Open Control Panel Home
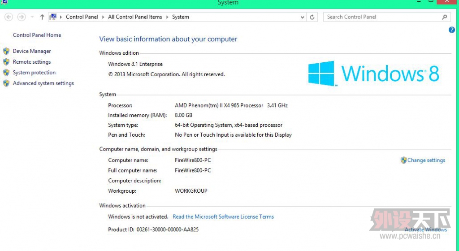Image resolution: width=459 pixels, height=251 pixels. coord(37,35)
